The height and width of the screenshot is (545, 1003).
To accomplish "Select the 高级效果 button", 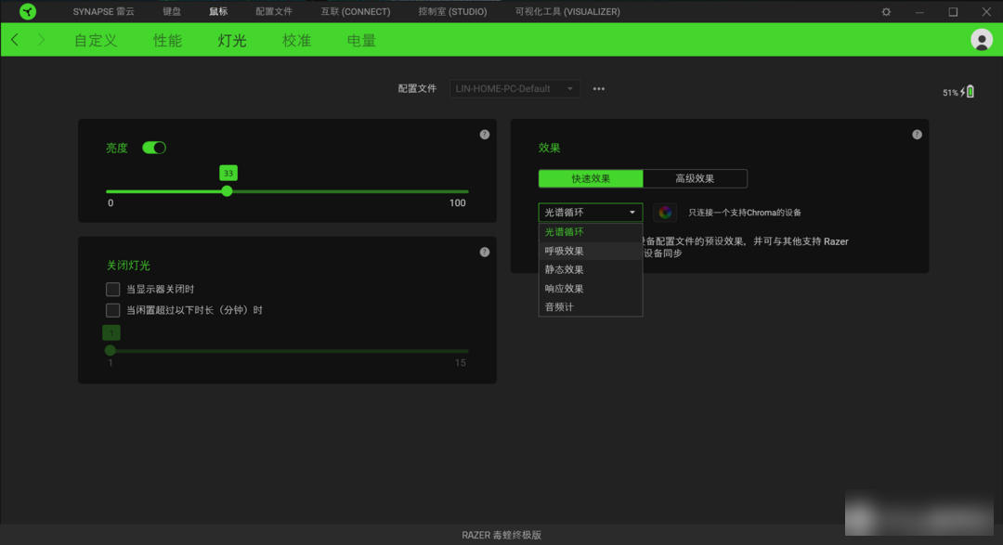I will click(x=695, y=178).
